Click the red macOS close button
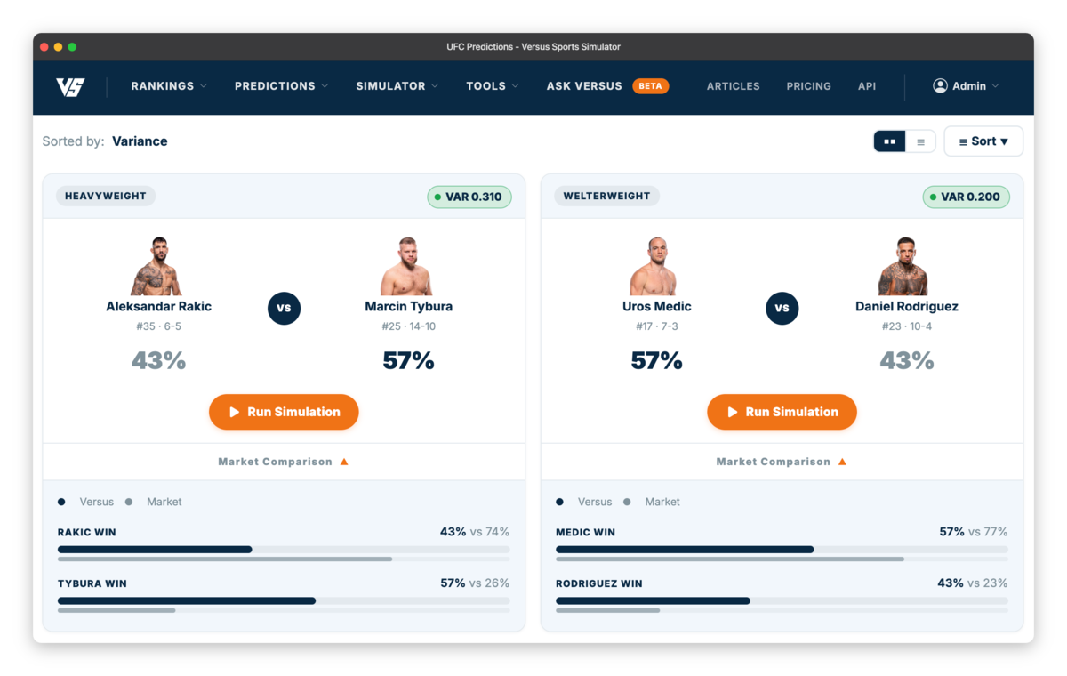Image resolution: width=1067 pixels, height=676 pixels. coord(44,47)
